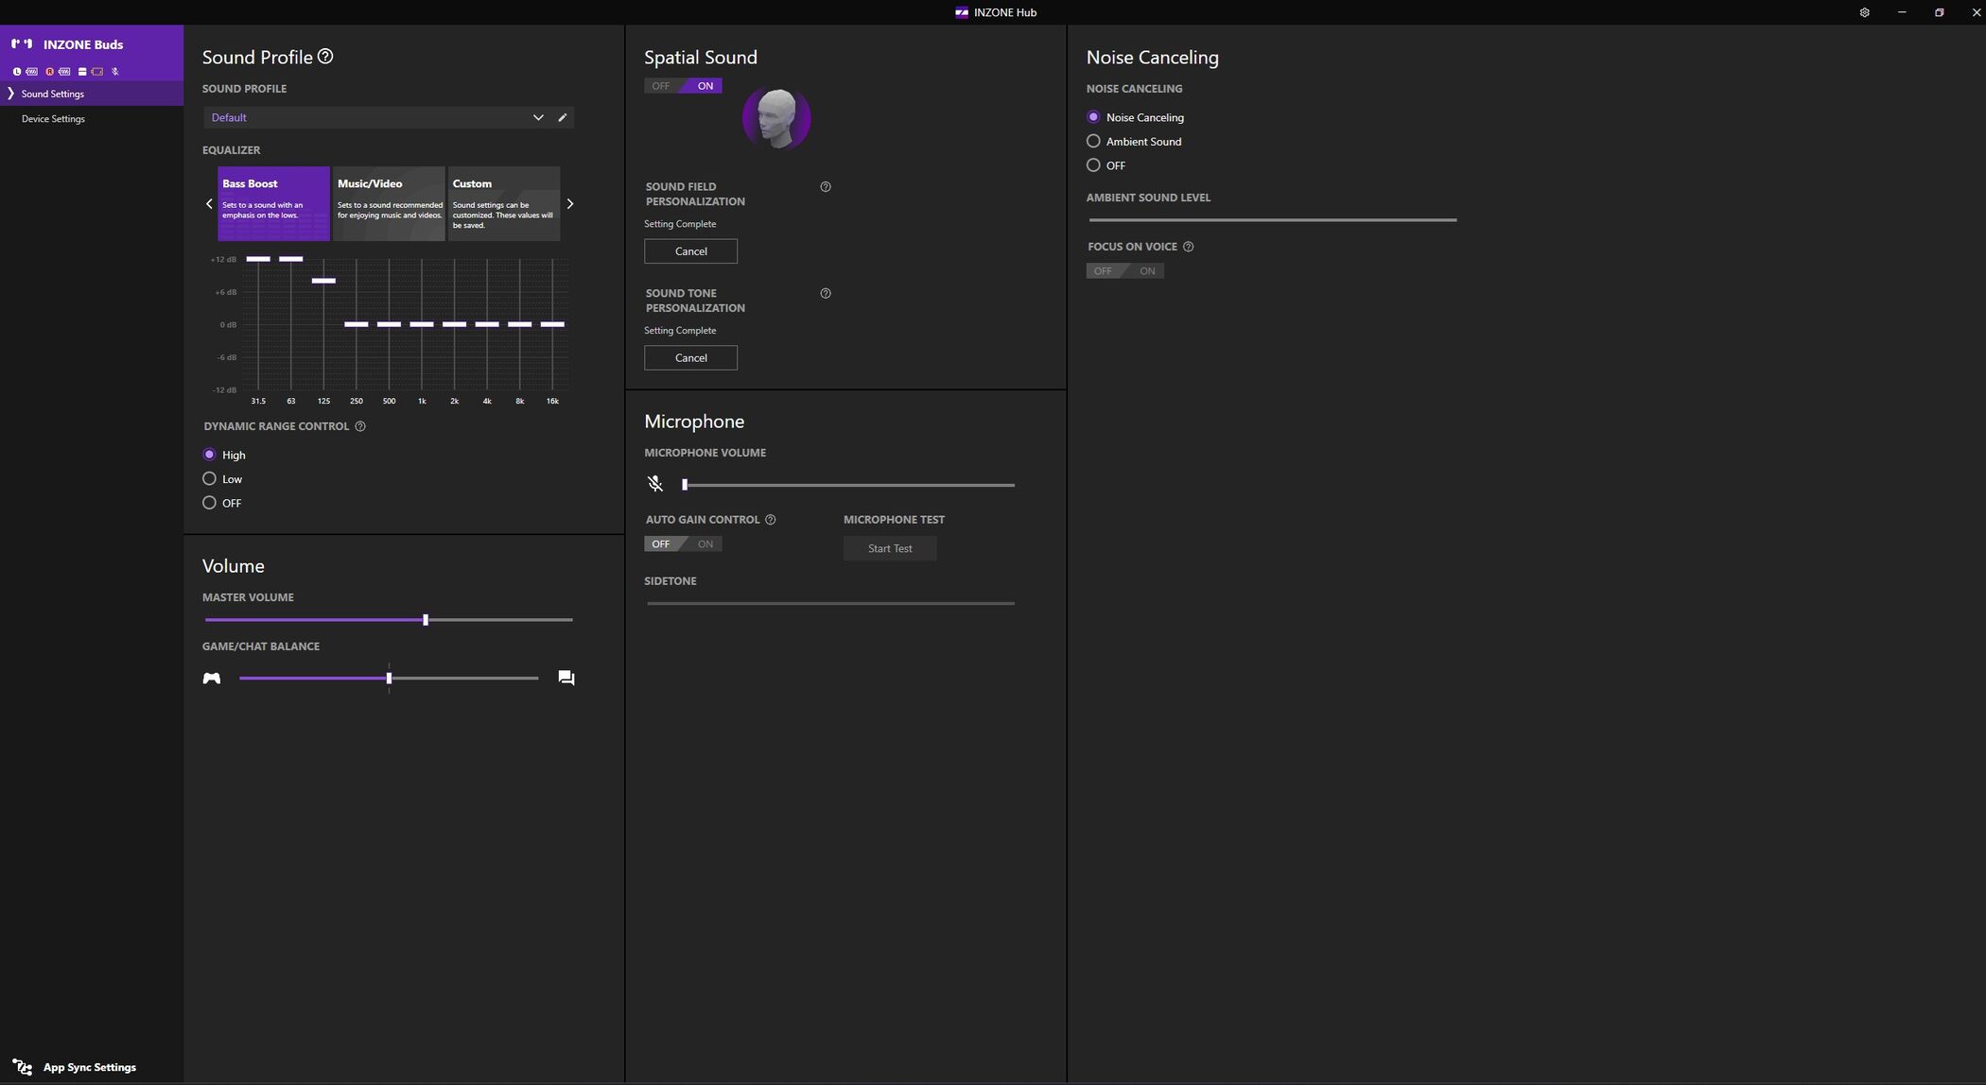
Task: Click the game controller balance icon
Action: (x=212, y=679)
